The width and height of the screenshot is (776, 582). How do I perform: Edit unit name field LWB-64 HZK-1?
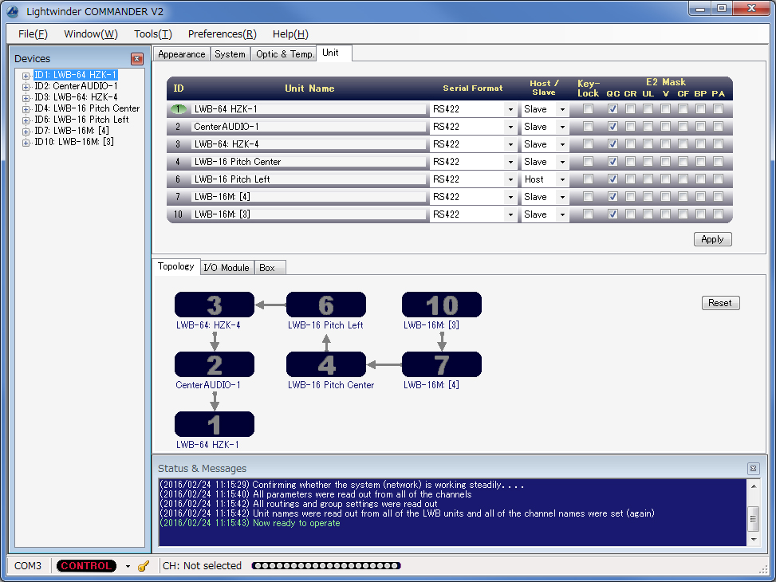point(309,109)
